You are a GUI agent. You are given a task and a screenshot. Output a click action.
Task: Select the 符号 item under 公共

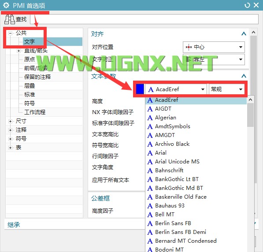(x=30, y=103)
